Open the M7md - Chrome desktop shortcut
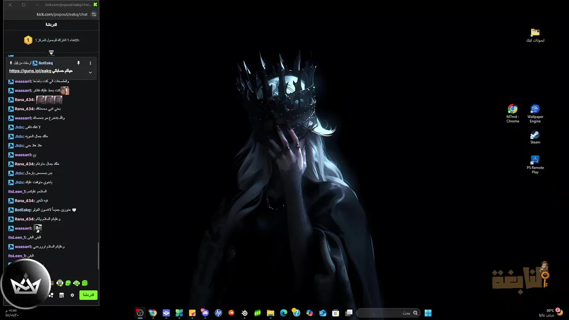This screenshot has width=569, height=320. point(513,114)
